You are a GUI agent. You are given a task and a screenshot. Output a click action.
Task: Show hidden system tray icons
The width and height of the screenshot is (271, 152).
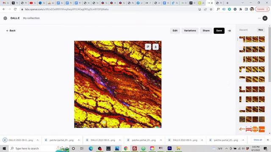tap(227, 148)
